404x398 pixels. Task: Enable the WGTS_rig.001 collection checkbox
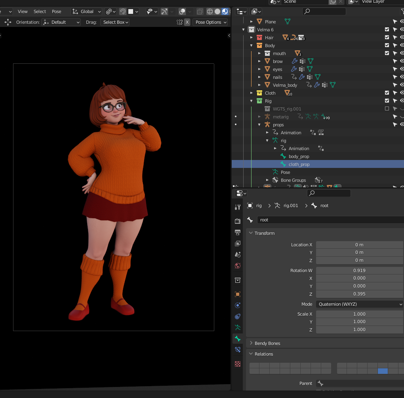point(387,109)
